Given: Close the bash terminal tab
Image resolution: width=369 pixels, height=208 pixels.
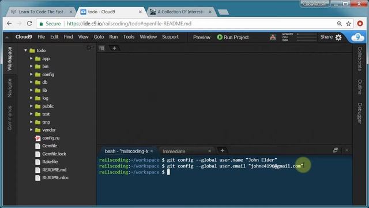Looking at the screenshot, I should pos(152,151).
